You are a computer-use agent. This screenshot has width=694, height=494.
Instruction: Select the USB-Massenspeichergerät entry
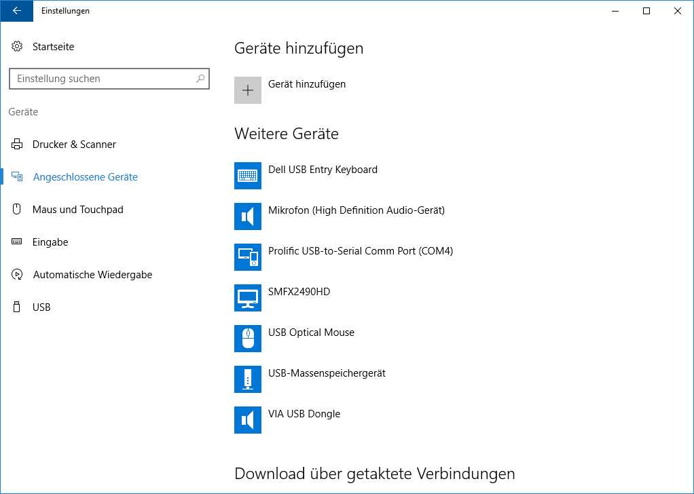(x=327, y=373)
